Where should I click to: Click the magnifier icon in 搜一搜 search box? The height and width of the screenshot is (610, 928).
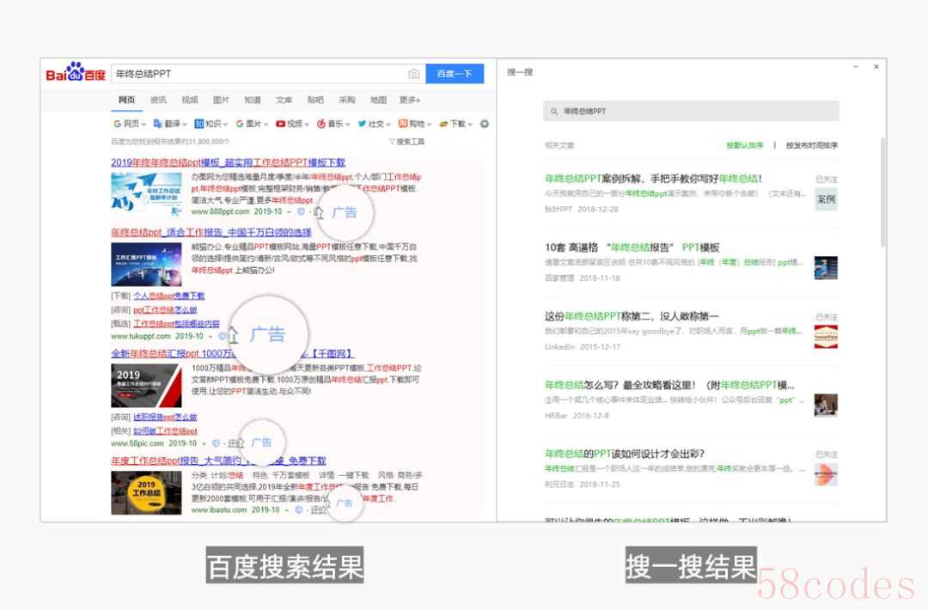coord(554,111)
